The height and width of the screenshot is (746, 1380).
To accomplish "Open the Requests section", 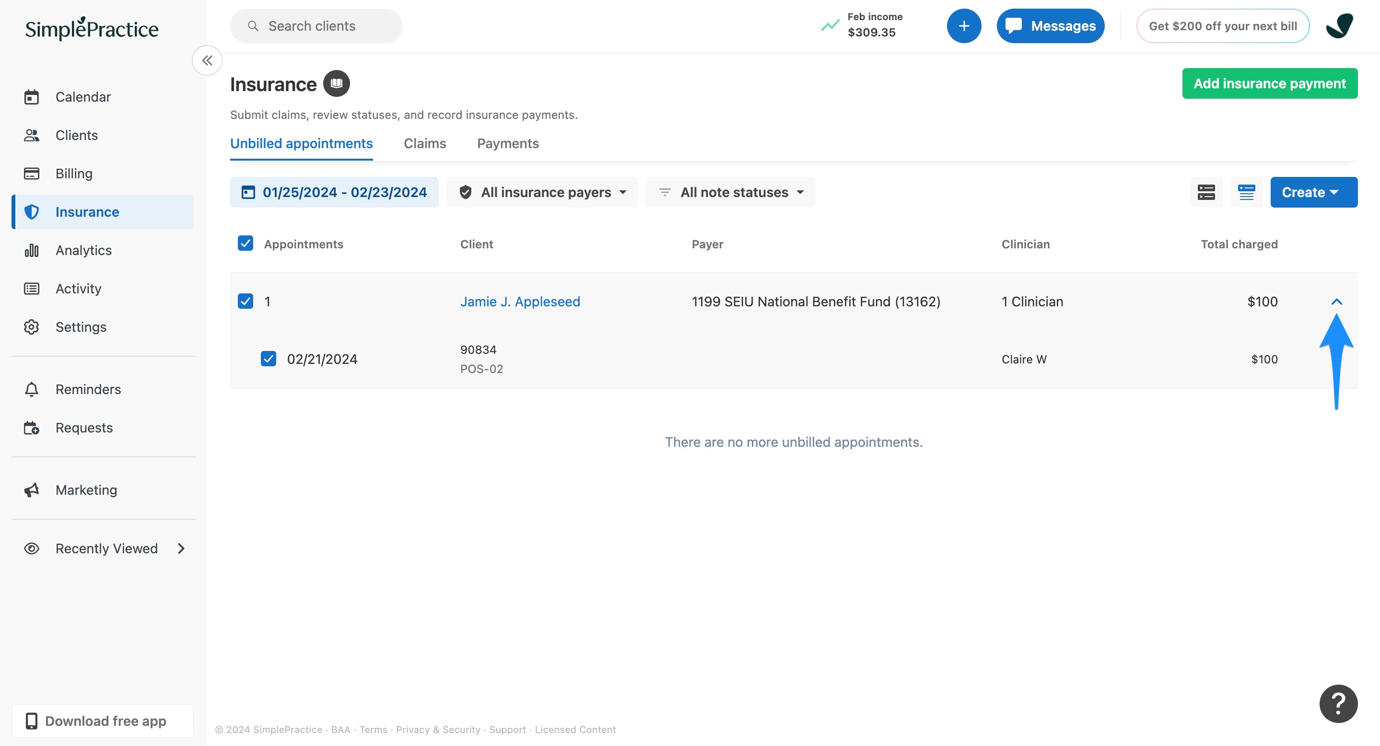I will click(102, 427).
